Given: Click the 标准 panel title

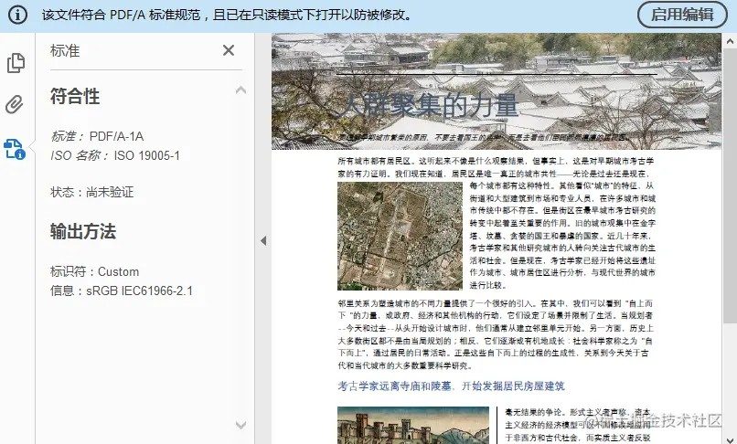Looking at the screenshot, I should pyautogui.click(x=65, y=50).
